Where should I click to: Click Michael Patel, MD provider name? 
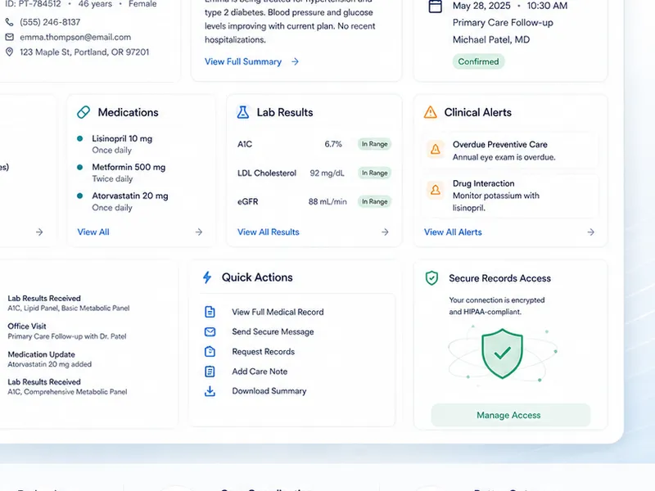coord(491,39)
